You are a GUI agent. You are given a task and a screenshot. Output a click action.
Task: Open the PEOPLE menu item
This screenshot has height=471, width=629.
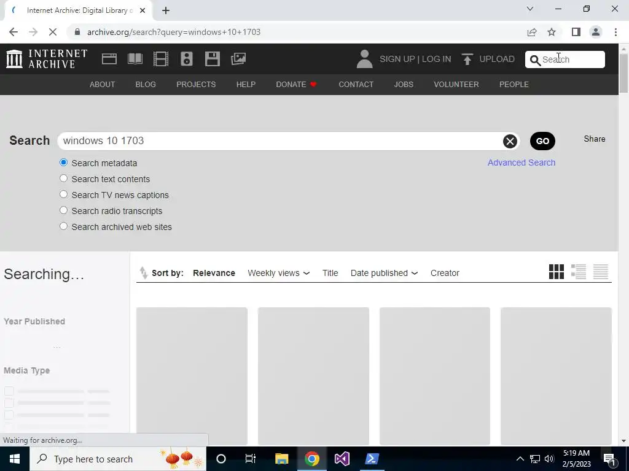[x=514, y=85]
